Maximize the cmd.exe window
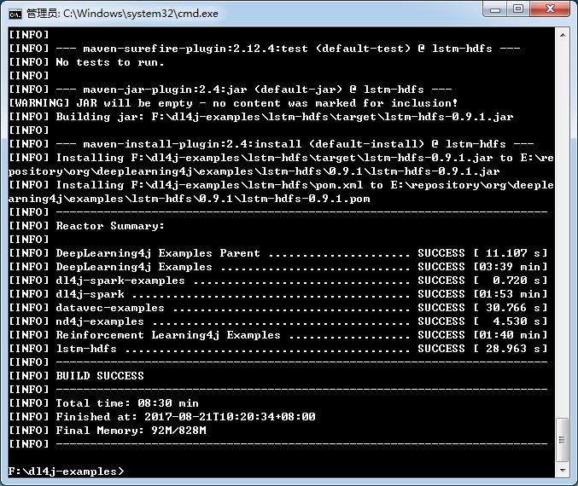Viewport: 578px width, 486px height. [518, 9]
